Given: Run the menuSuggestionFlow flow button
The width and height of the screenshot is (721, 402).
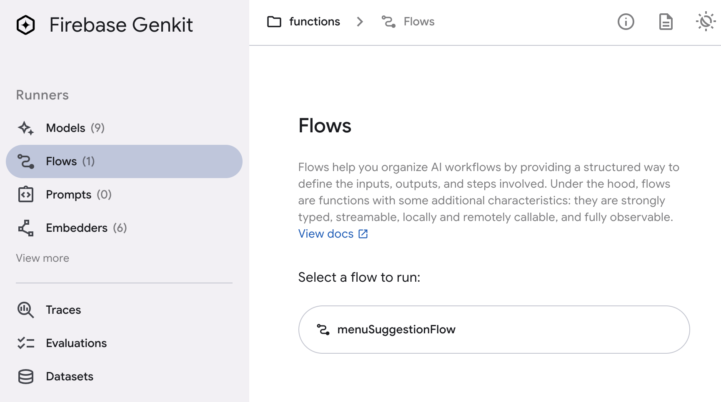Looking at the screenshot, I should click(494, 330).
